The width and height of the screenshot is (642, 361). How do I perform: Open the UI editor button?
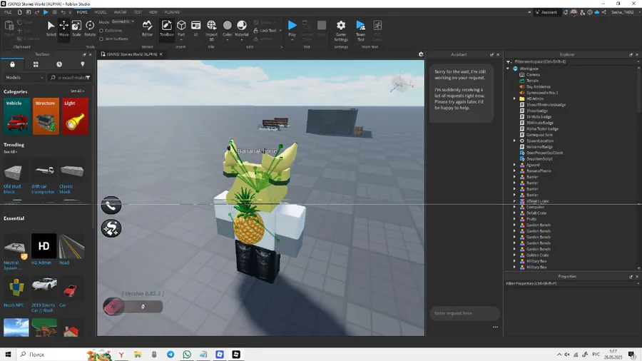point(195,29)
